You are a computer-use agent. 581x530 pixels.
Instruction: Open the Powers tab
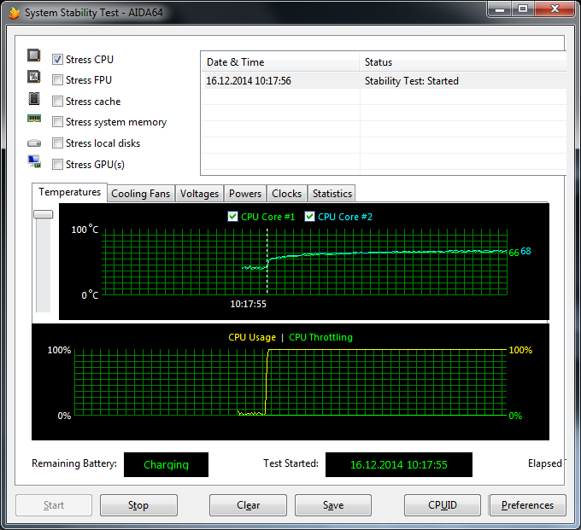click(x=245, y=194)
